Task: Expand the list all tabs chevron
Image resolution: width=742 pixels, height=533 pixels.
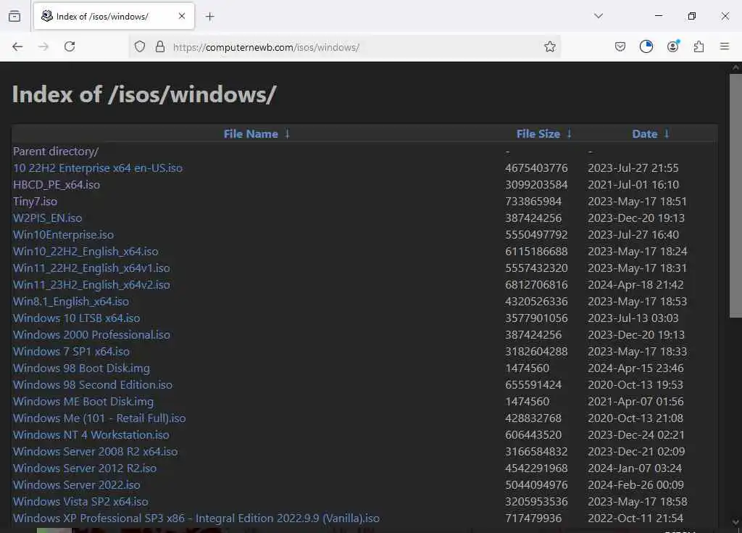Action: pos(598,16)
